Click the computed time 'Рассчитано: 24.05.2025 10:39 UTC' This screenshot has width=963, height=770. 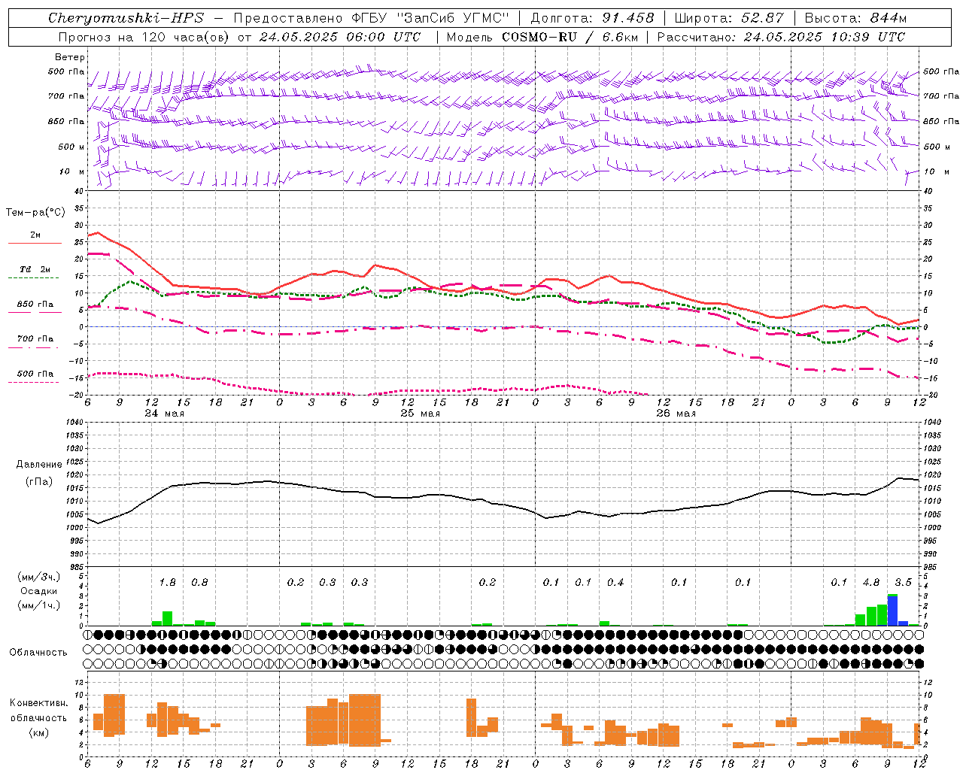point(781,37)
